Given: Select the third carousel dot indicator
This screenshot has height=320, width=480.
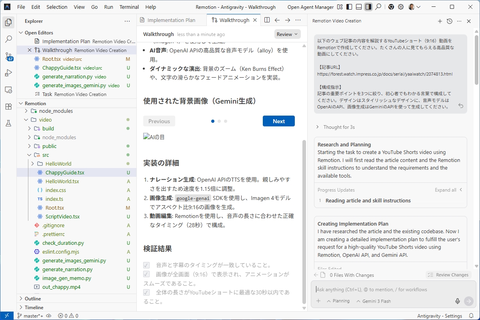Looking at the screenshot, I should coord(226,121).
